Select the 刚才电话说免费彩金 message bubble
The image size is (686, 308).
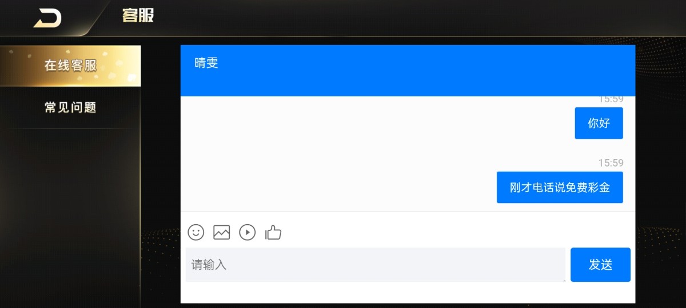coord(560,187)
